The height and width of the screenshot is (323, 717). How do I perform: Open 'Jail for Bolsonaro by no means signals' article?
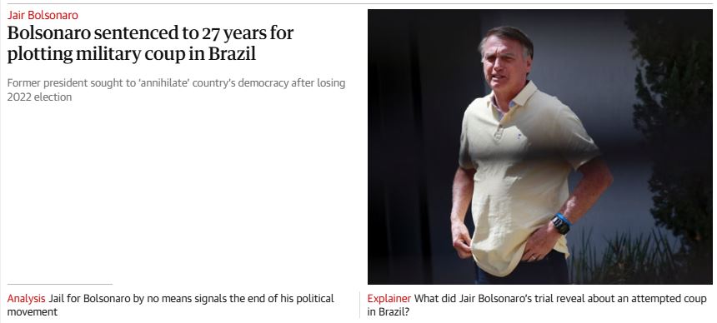point(171,306)
